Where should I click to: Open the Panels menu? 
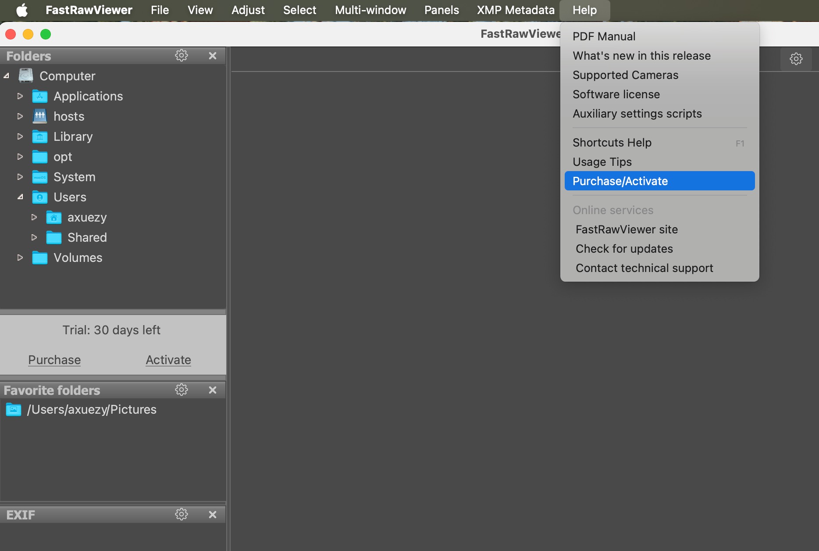(441, 10)
